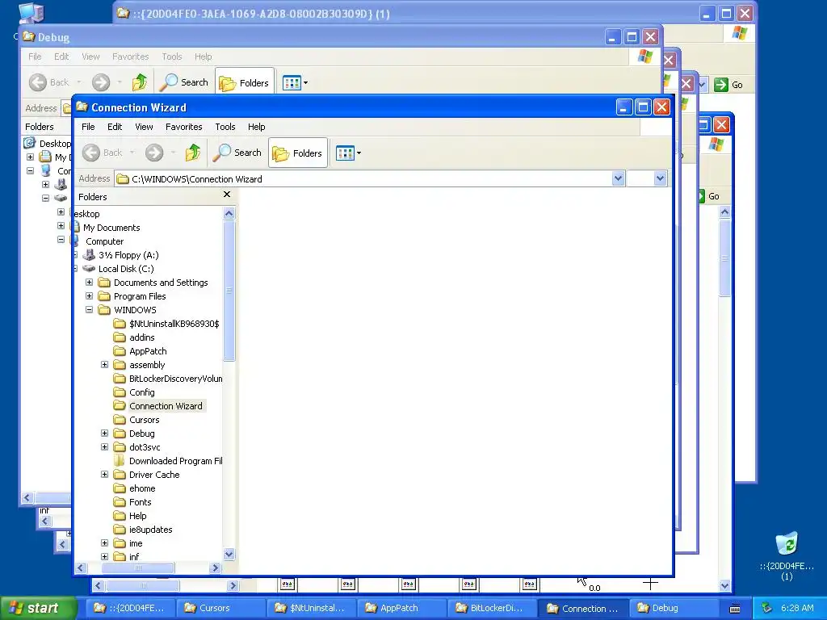Select BitLockerDiscoveryVolume folder in tree
827x620 pixels.
tap(175, 379)
